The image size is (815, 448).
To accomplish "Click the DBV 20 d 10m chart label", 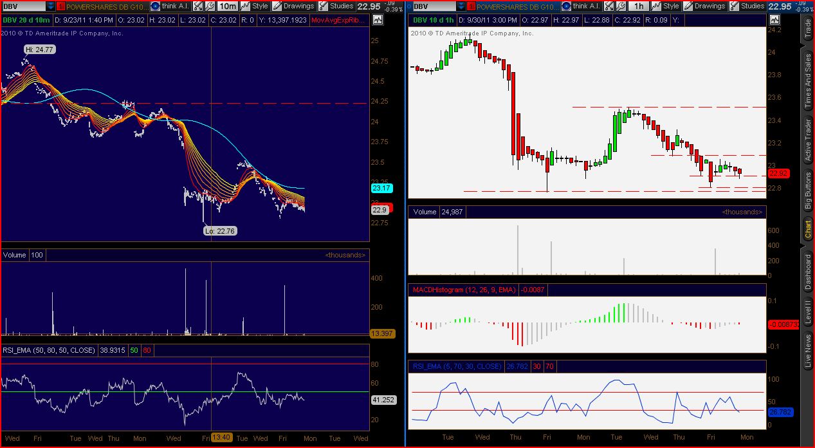I will pyautogui.click(x=26, y=20).
